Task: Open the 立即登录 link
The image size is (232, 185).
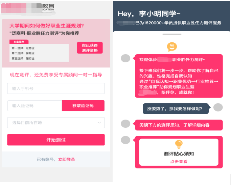Action: pos(67,160)
